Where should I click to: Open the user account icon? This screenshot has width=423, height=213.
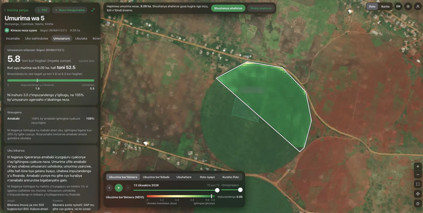click(418, 6)
